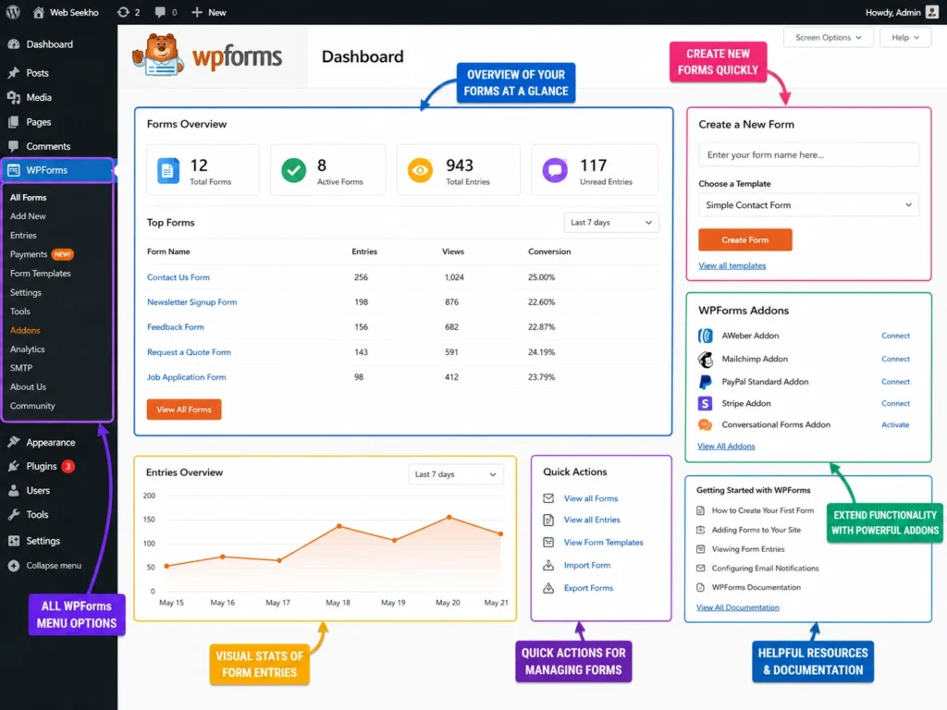The width and height of the screenshot is (947, 710).
Task: Open the Web Seekho site home icon
Action: 38,12
